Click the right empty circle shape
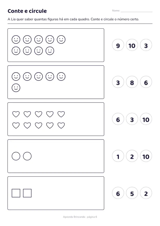Screen dimensions: 160x226 pos(27,156)
